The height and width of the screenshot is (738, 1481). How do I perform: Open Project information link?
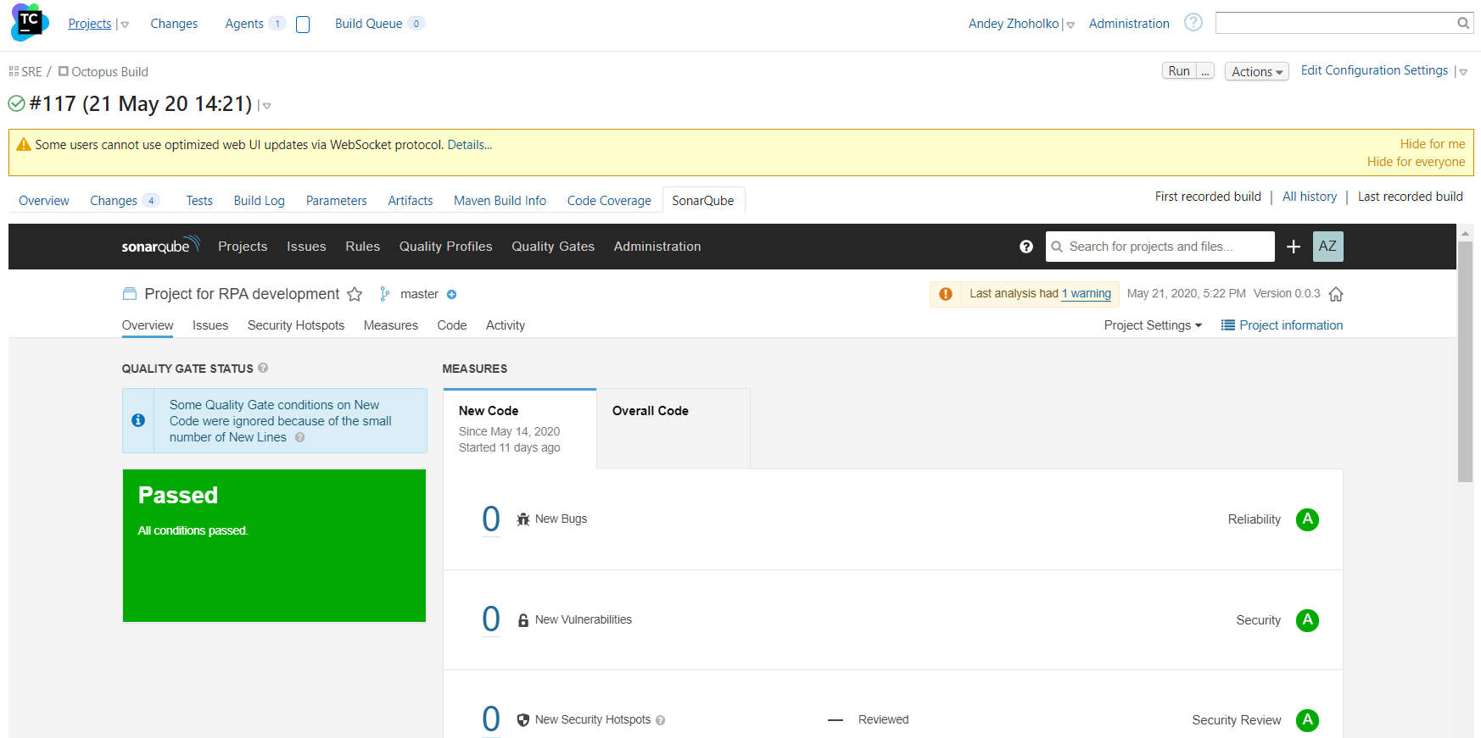[x=1283, y=325]
